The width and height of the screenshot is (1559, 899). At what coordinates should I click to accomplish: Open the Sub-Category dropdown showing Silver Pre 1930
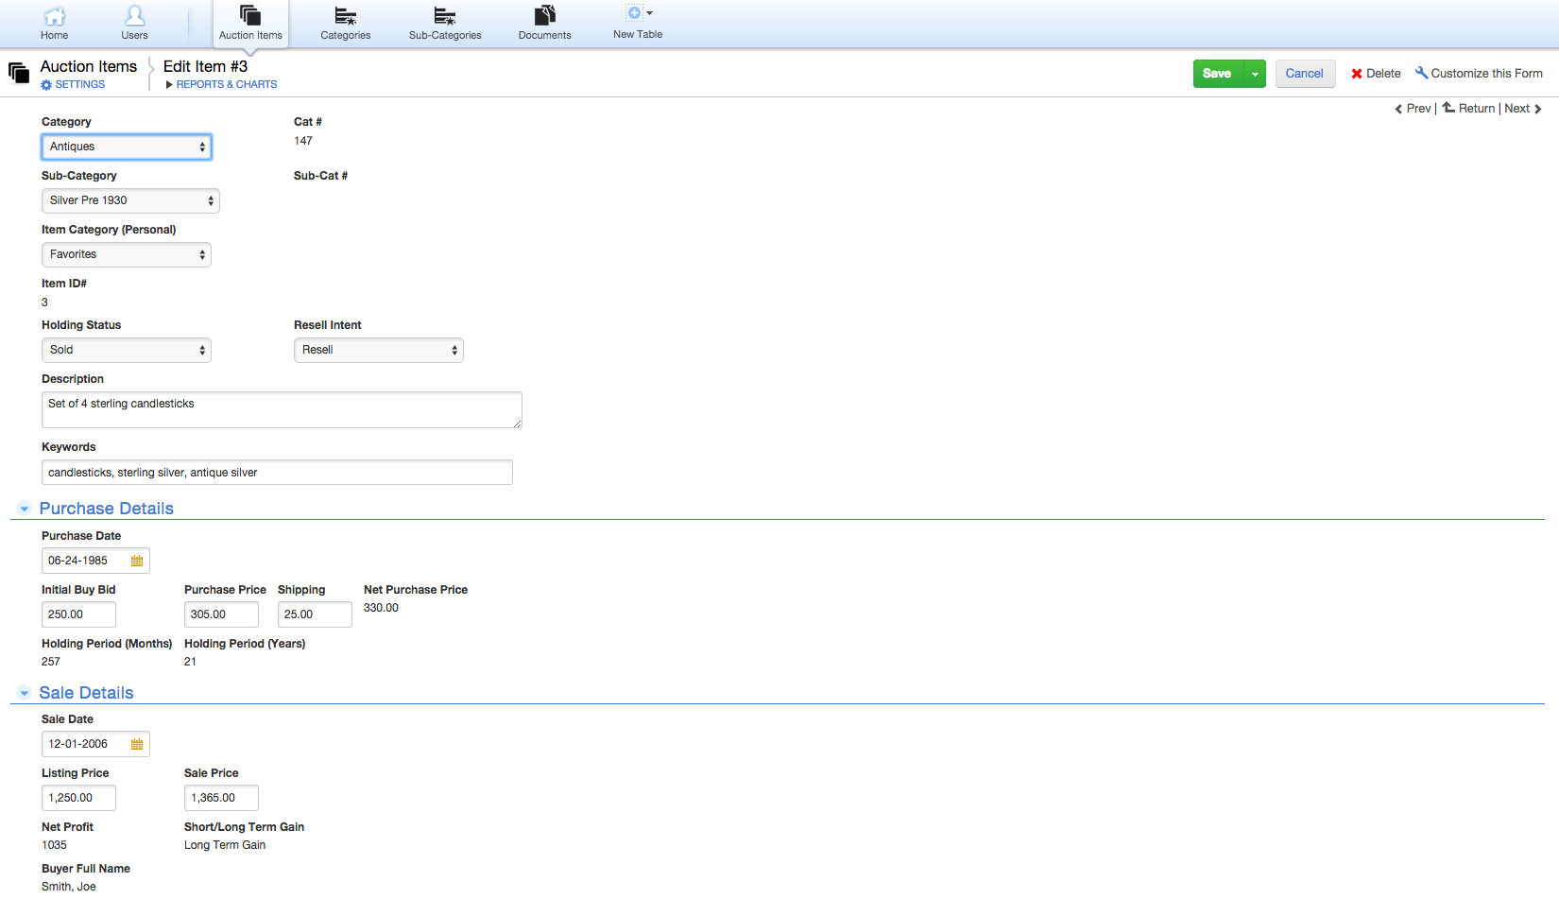(x=130, y=200)
